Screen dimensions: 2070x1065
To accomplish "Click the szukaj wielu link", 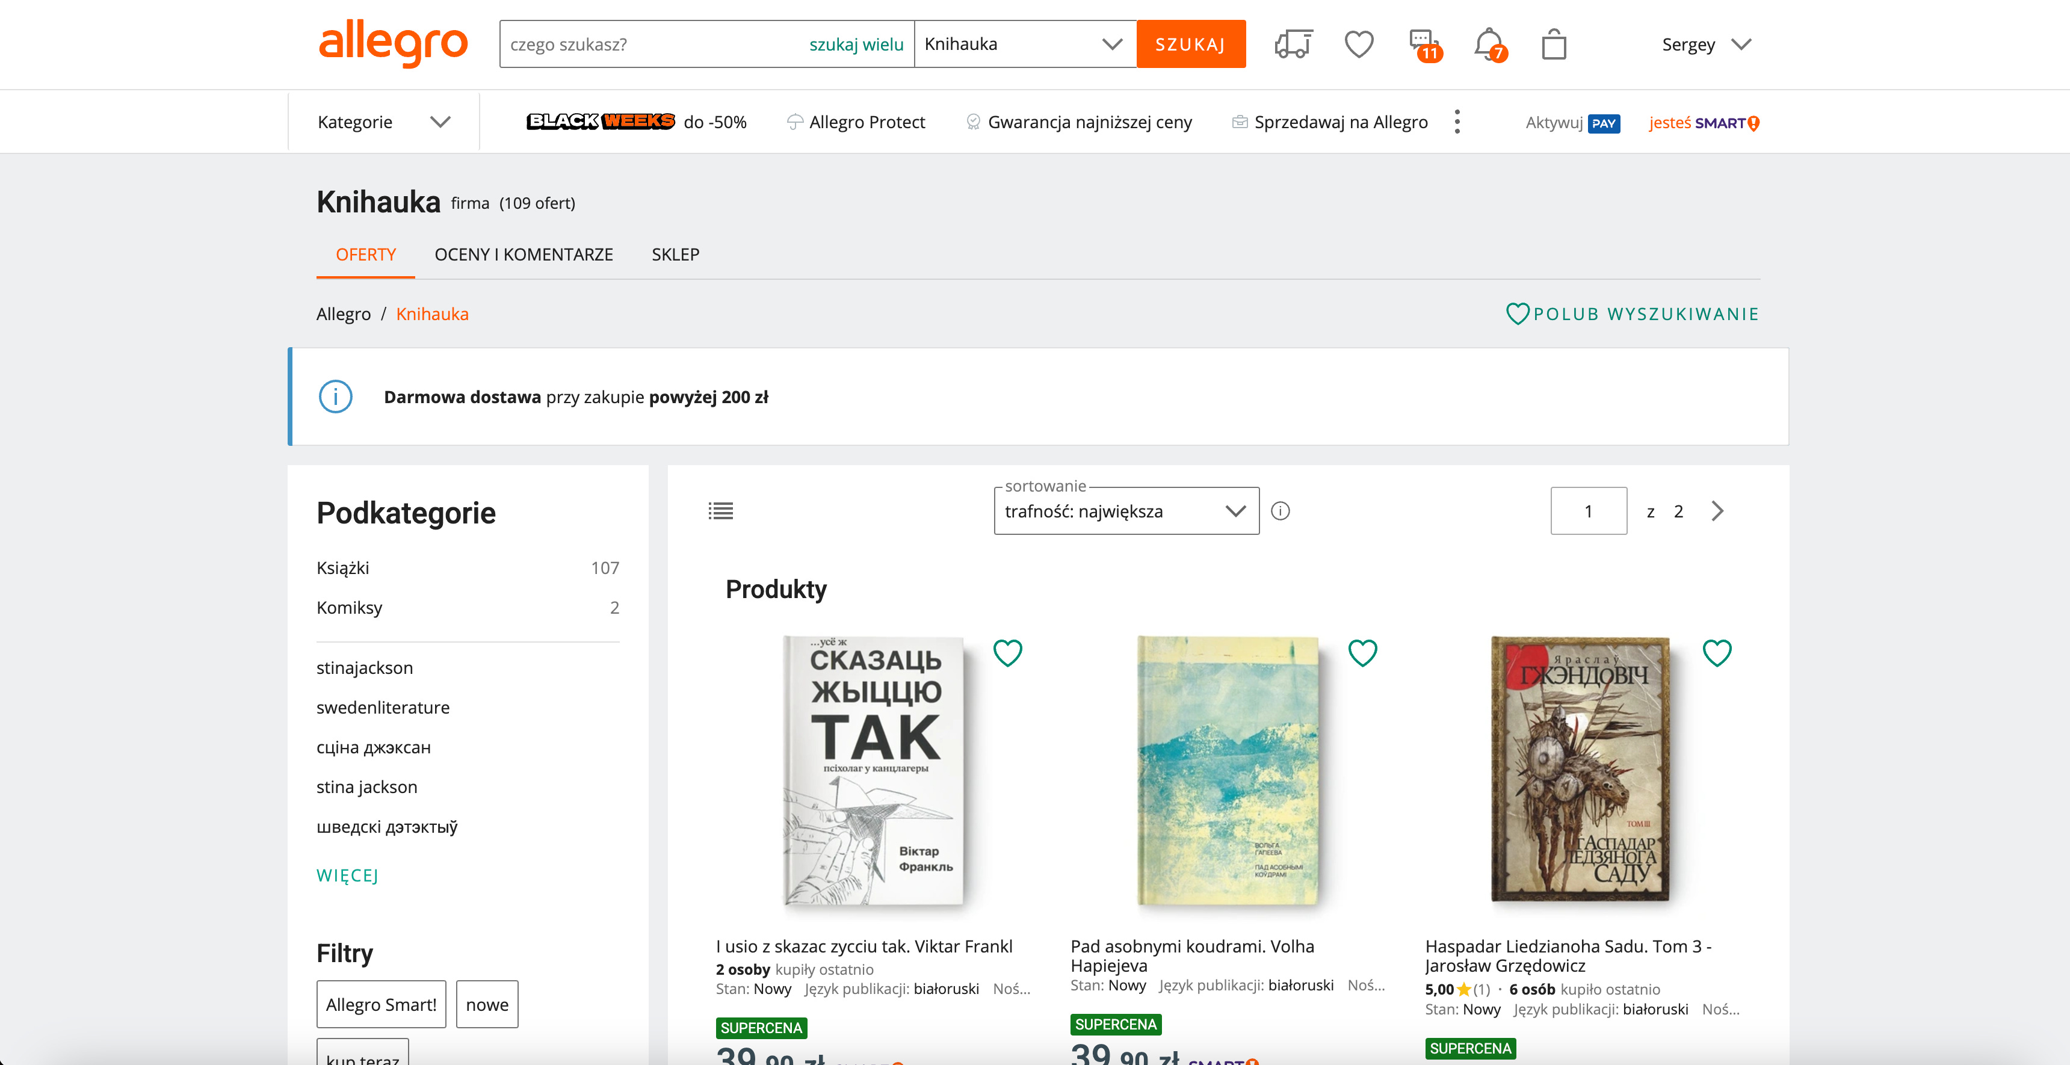I will pyautogui.click(x=856, y=44).
